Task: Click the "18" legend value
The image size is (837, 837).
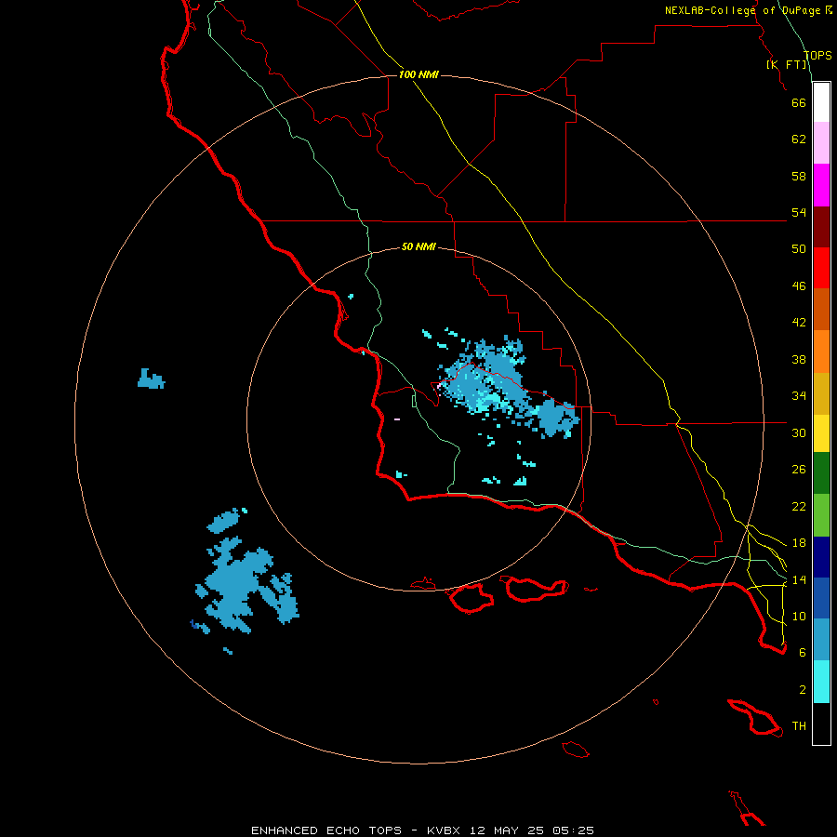Action: (799, 543)
